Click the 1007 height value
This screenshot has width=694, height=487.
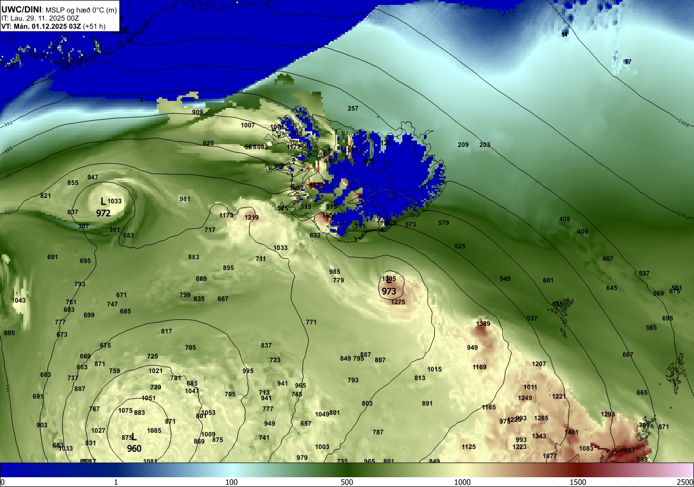[x=248, y=125]
